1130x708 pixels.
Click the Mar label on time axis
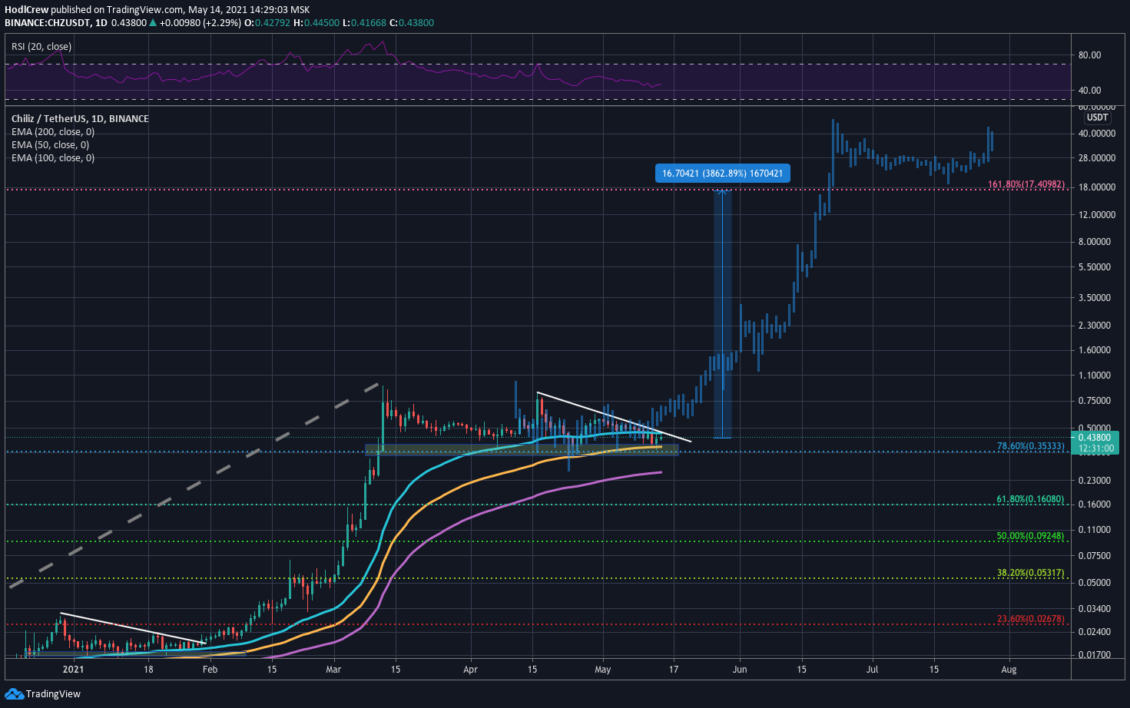pyautogui.click(x=333, y=670)
